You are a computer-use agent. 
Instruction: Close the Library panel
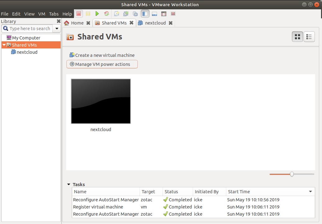pos(58,21)
